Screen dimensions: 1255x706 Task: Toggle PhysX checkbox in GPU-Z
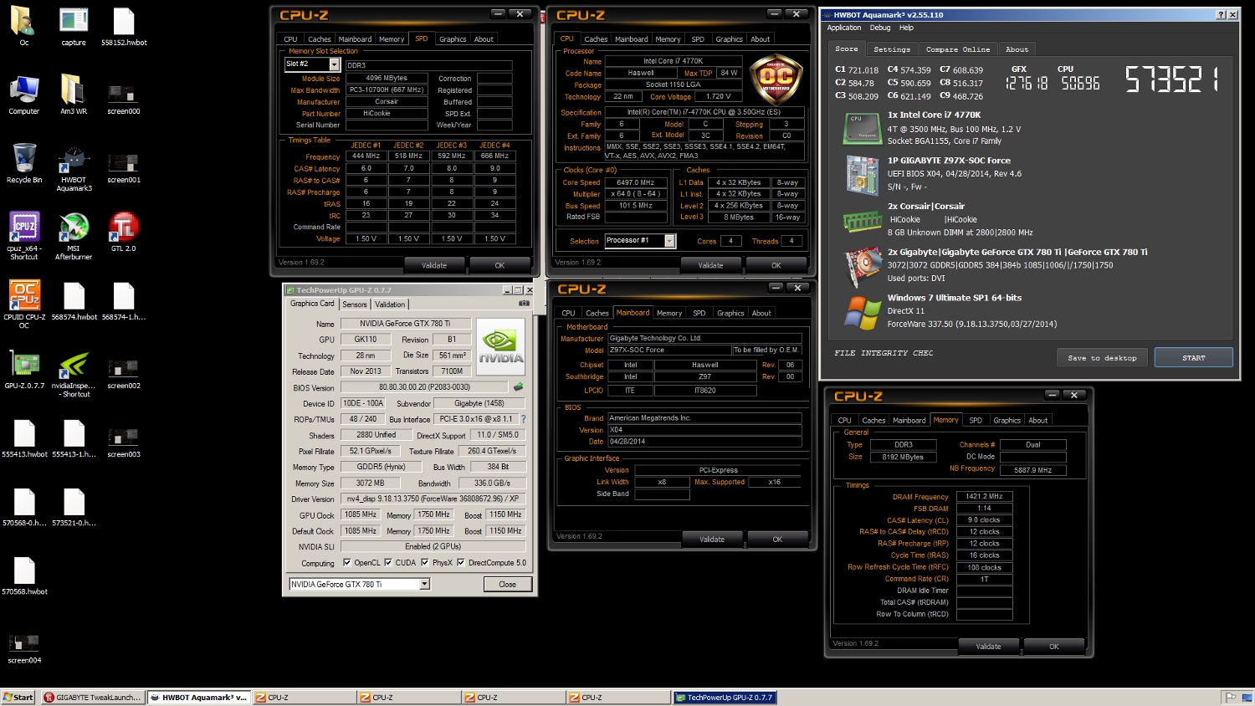pos(424,562)
